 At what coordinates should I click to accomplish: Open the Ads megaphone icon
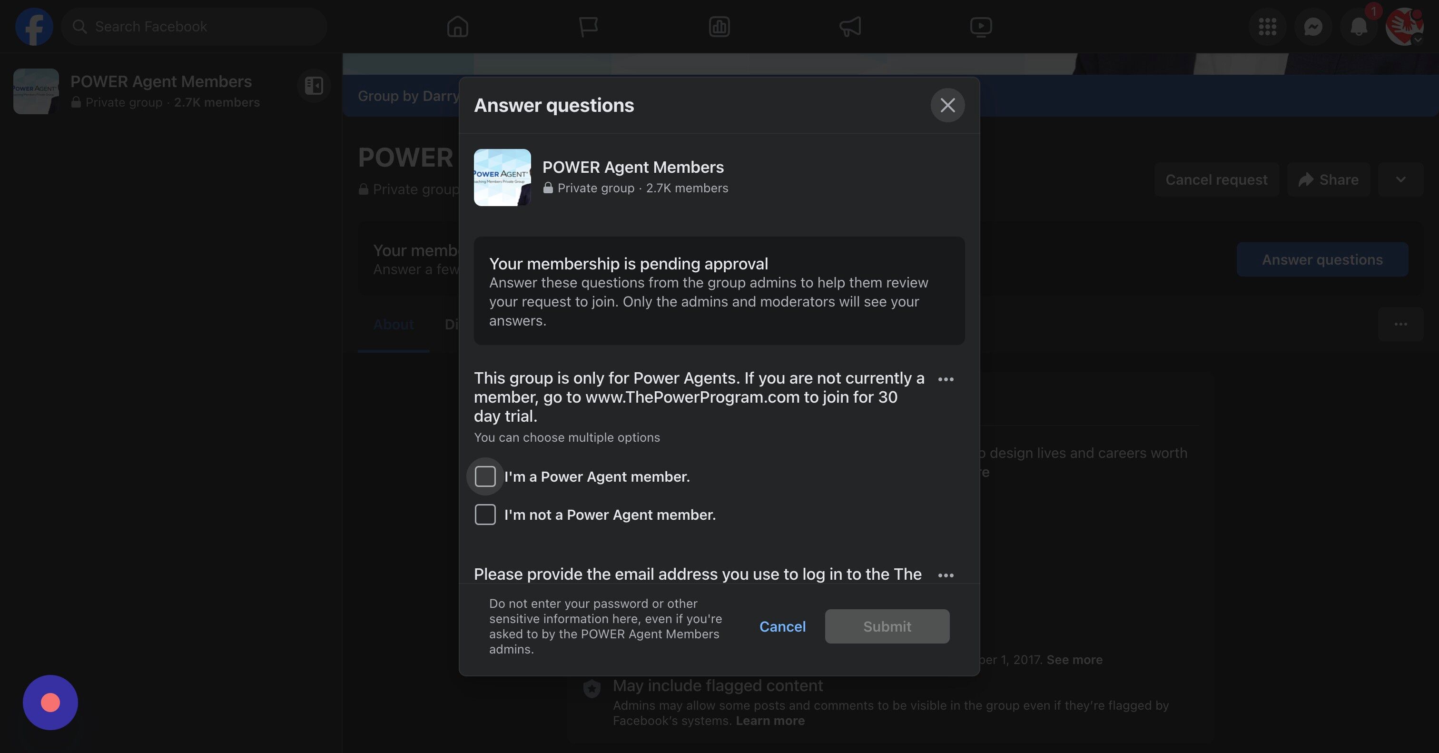[x=850, y=26]
